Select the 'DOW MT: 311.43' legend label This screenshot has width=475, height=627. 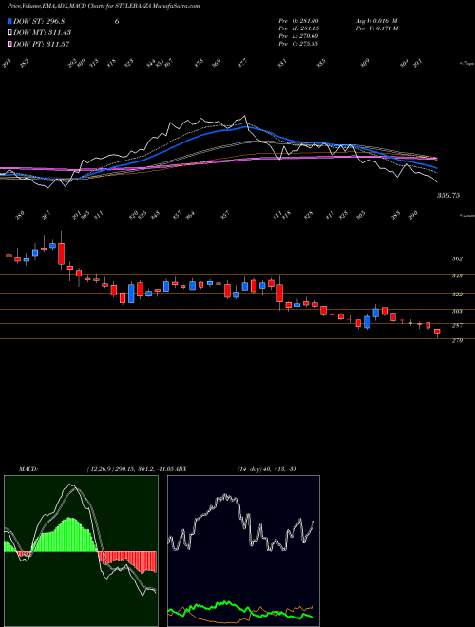pos(43,32)
